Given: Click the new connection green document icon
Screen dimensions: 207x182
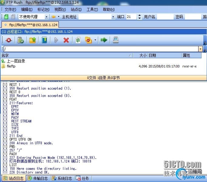Looking at the screenshot, I should pyautogui.click(x=6, y=17).
